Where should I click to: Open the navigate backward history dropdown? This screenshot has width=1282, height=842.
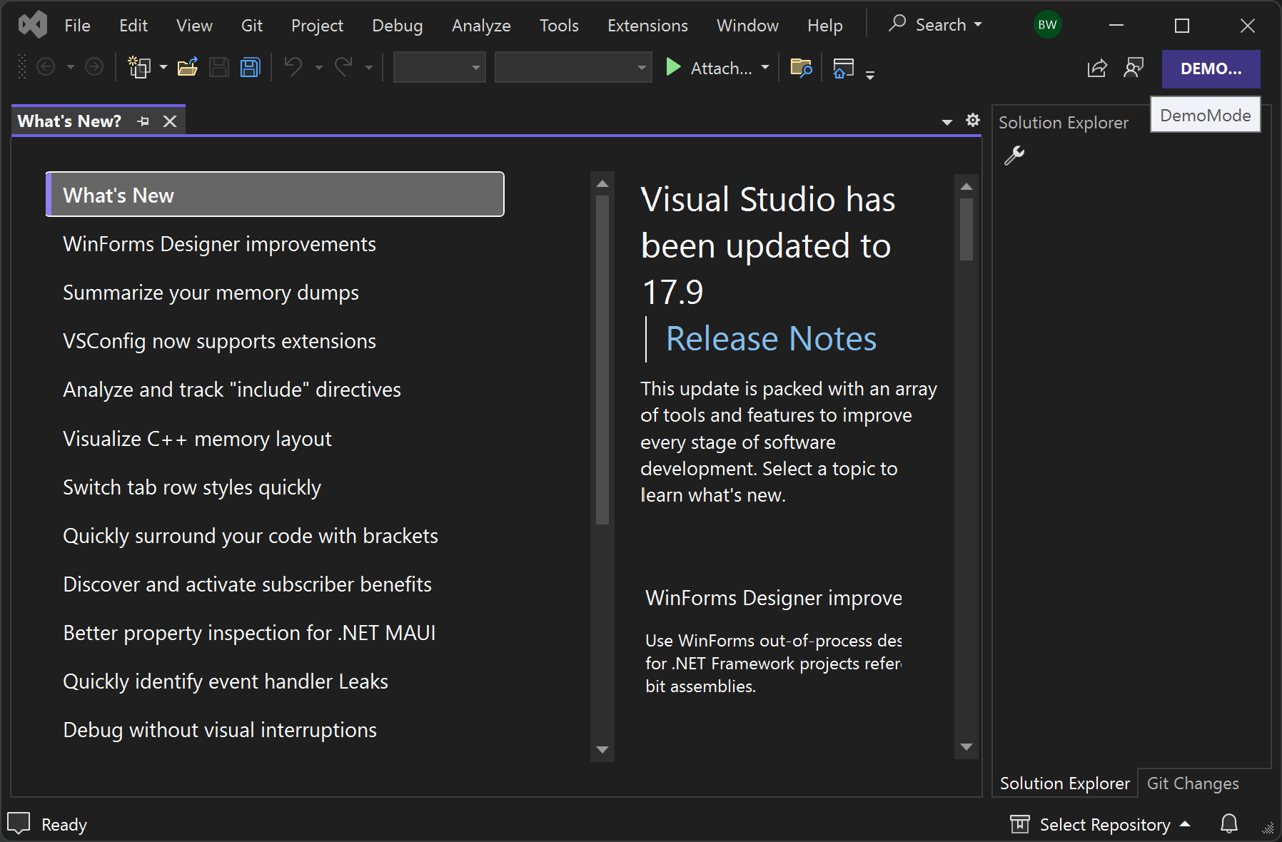click(70, 68)
